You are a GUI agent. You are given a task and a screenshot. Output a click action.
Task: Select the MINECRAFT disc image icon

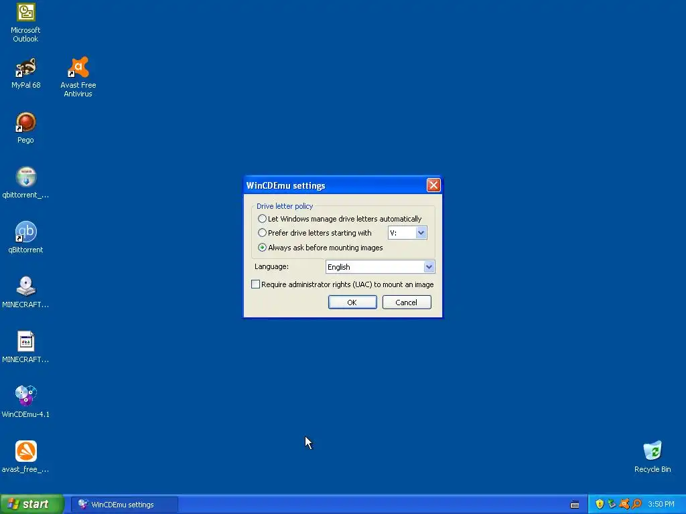[x=25, y=292]
